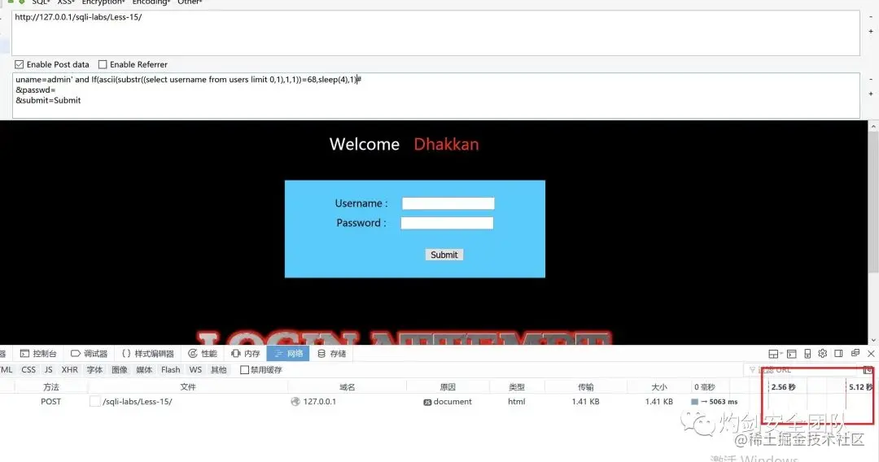879x462 pixels.
Task: Activate responsive design mode icon
Action: click(x=807, y=354)
